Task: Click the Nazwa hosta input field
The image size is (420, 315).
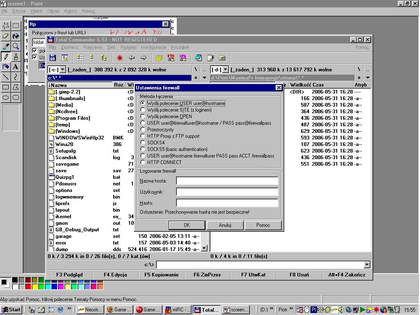Action: (x=227, y=181)
